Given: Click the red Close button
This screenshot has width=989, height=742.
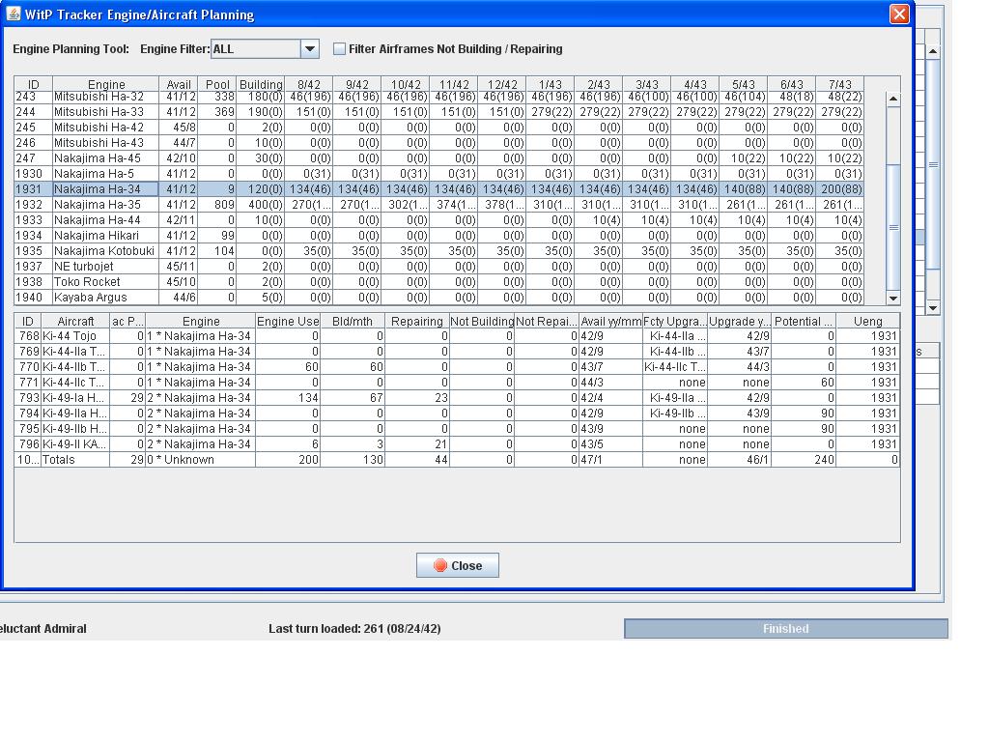Looking at the screenshot, I should click(457, 565).
